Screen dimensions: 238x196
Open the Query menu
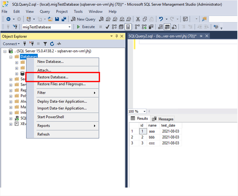click(45, 12)
